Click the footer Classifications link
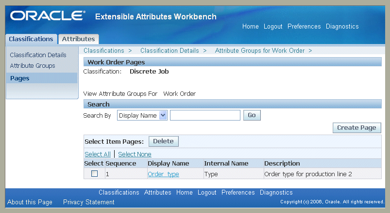This screenshot has height=213, width=390. [x=119, y=192]
